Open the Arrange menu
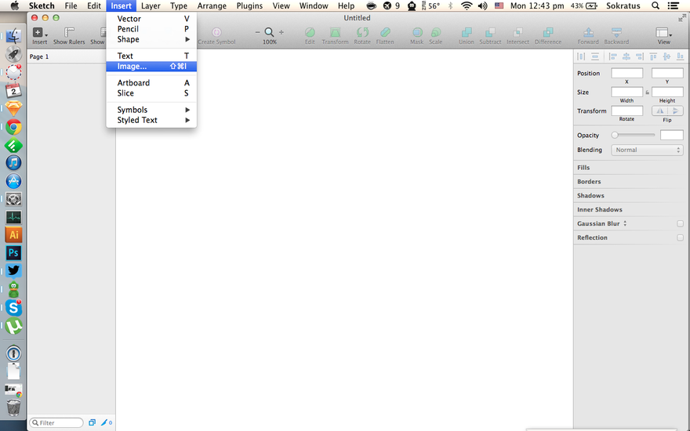The width and height of the screenshot is (690, 431). pos(212,5)
